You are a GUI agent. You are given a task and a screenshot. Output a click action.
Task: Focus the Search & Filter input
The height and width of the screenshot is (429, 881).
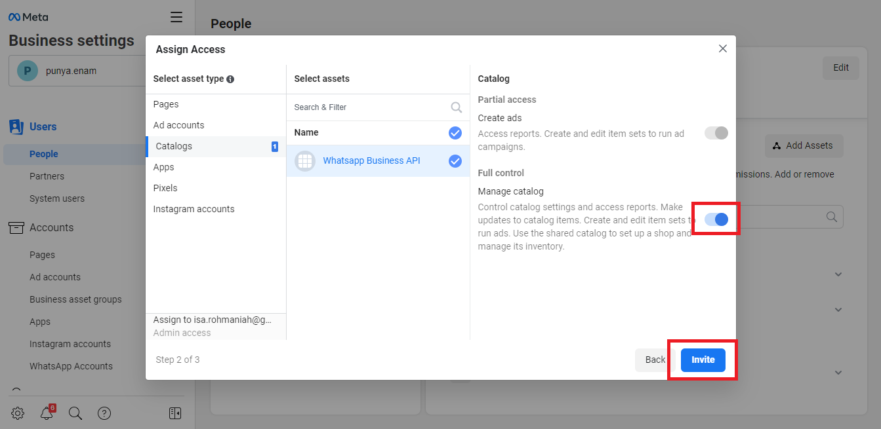pyautogui.click(x=371, y=107)
